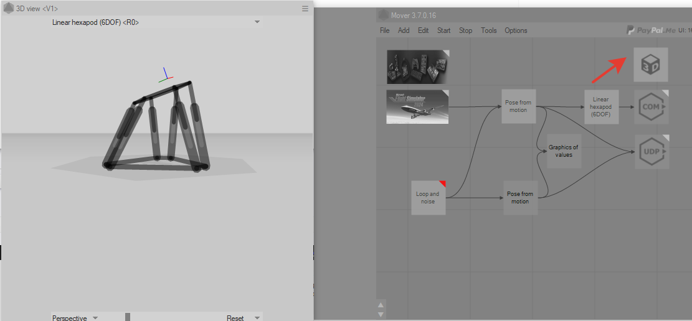
Task: Click the joysticks controllers thumbnail node
Action: [419, 67]
